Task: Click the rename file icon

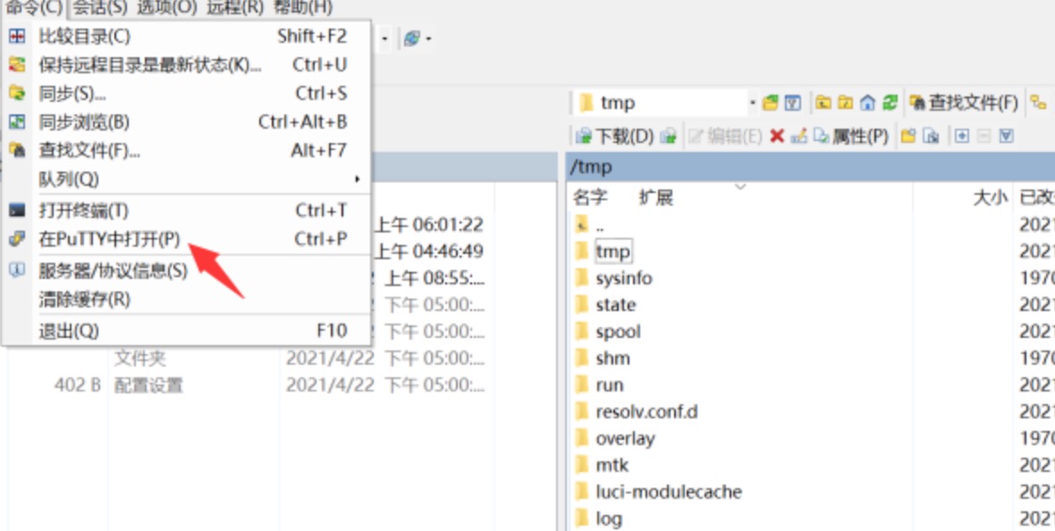Action: point(798,137)
